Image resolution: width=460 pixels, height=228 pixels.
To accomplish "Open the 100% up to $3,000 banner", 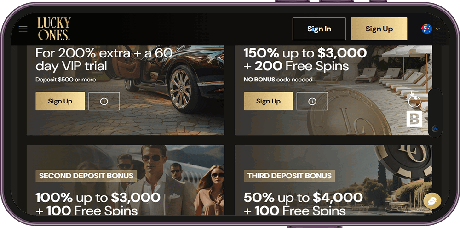I will click(126, 180).
